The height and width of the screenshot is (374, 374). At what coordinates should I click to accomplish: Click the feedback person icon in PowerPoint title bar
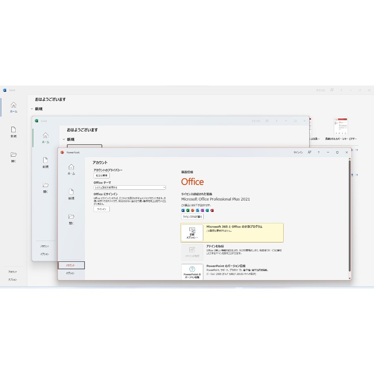tap(309, 152)
